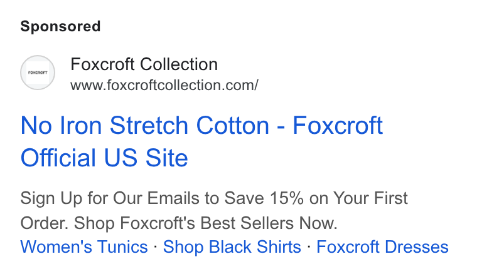This screenshot has height=274, width=477.
Task: Click the Foxcroft circular logo icon
Action: click(38, 73)
